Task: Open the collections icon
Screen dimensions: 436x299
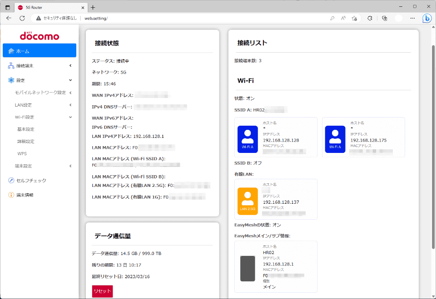Action: click(x=385, y=18)
